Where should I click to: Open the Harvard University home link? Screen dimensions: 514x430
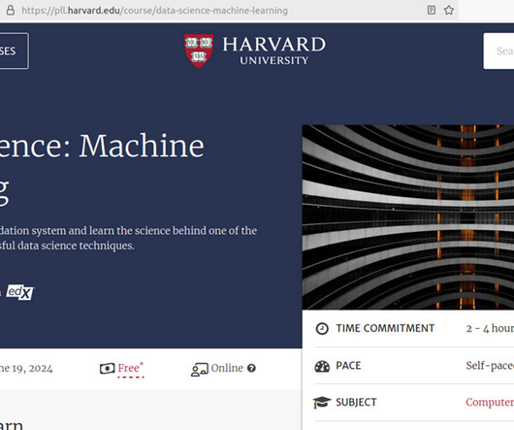pyautogui.click(x=255, y=50)
